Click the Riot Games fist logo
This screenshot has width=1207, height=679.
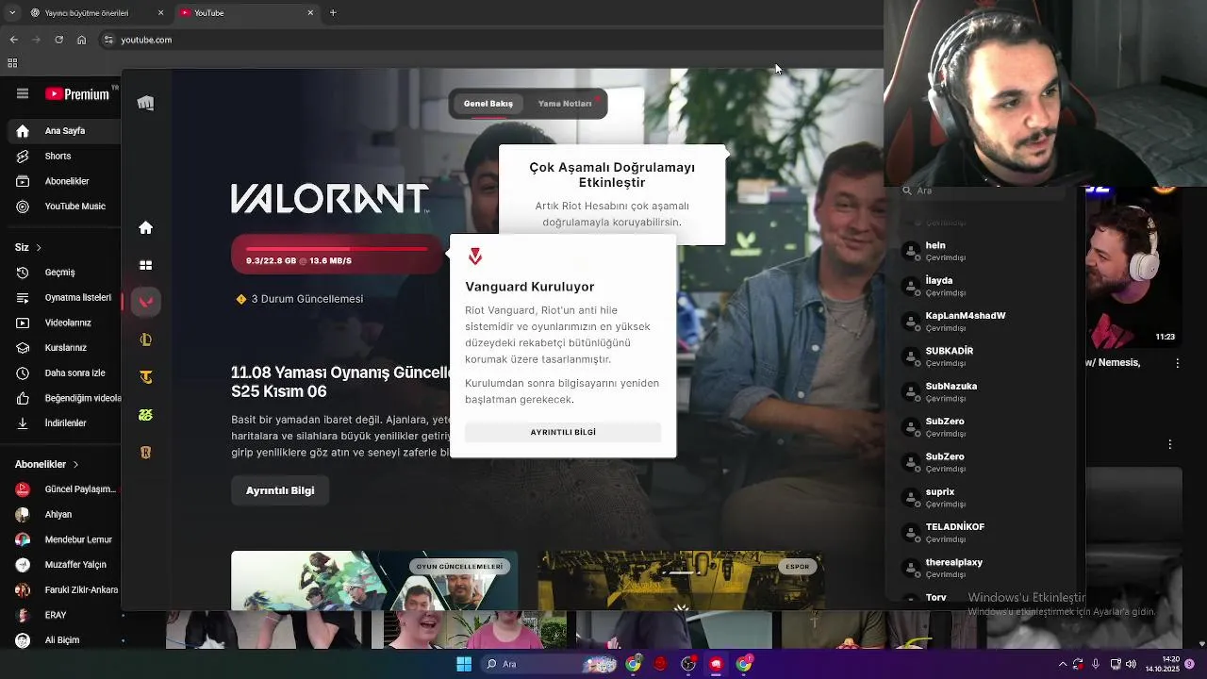coord(145,103)
